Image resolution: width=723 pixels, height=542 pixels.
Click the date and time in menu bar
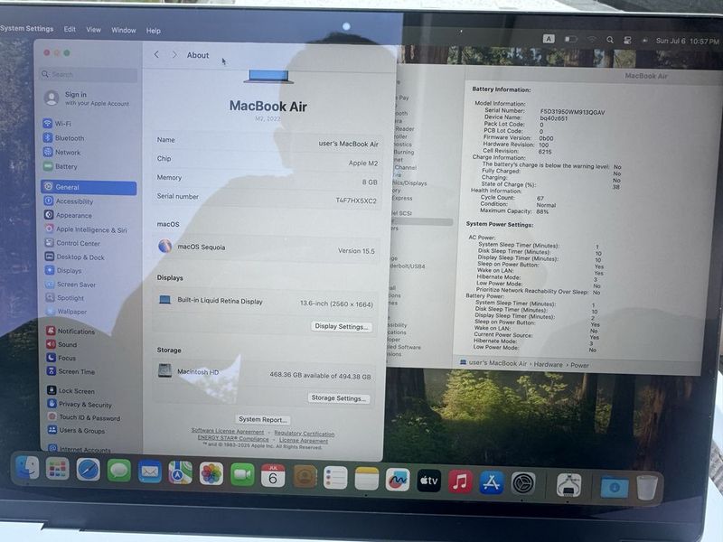point(687,41)
